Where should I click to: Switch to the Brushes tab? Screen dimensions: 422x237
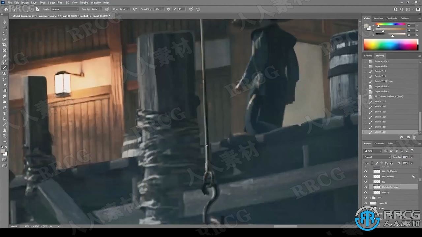(368, 56)
